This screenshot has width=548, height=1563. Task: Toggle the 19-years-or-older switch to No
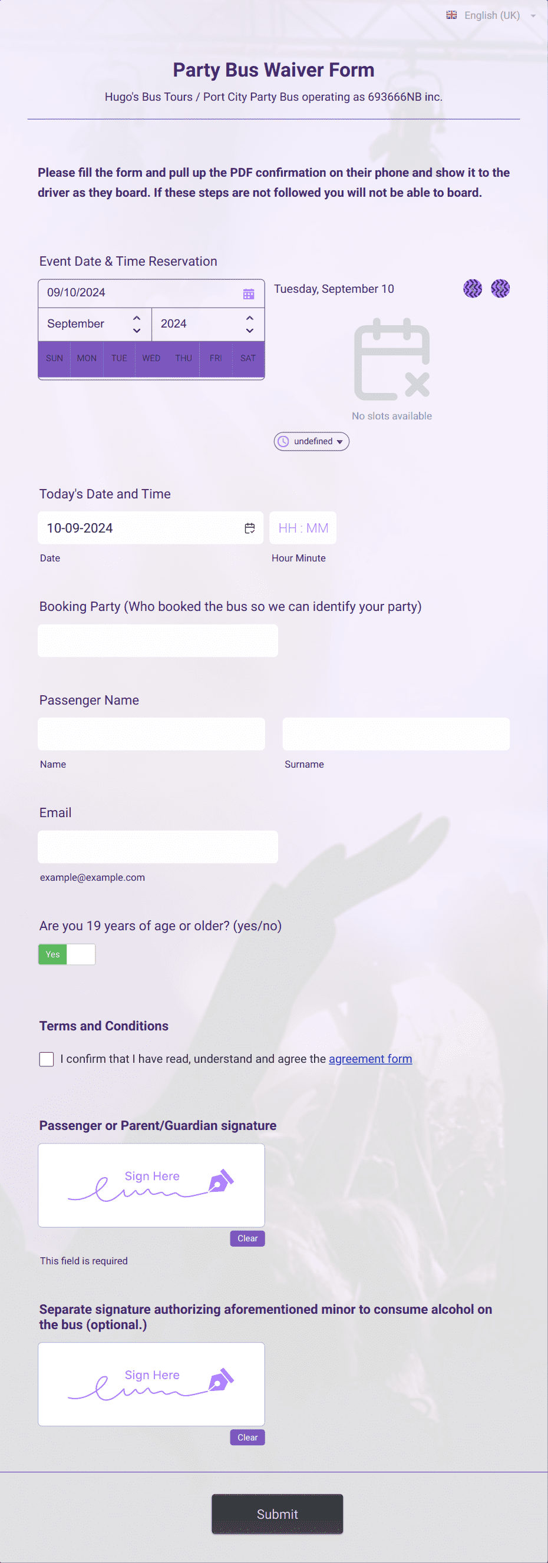[x=81, y=954]
